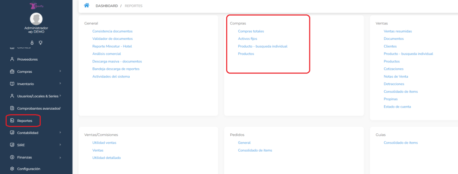The image size is (458, 174).
Task: Expand the Finanzas sidebar chevron
Action: [x=60, y=157]
